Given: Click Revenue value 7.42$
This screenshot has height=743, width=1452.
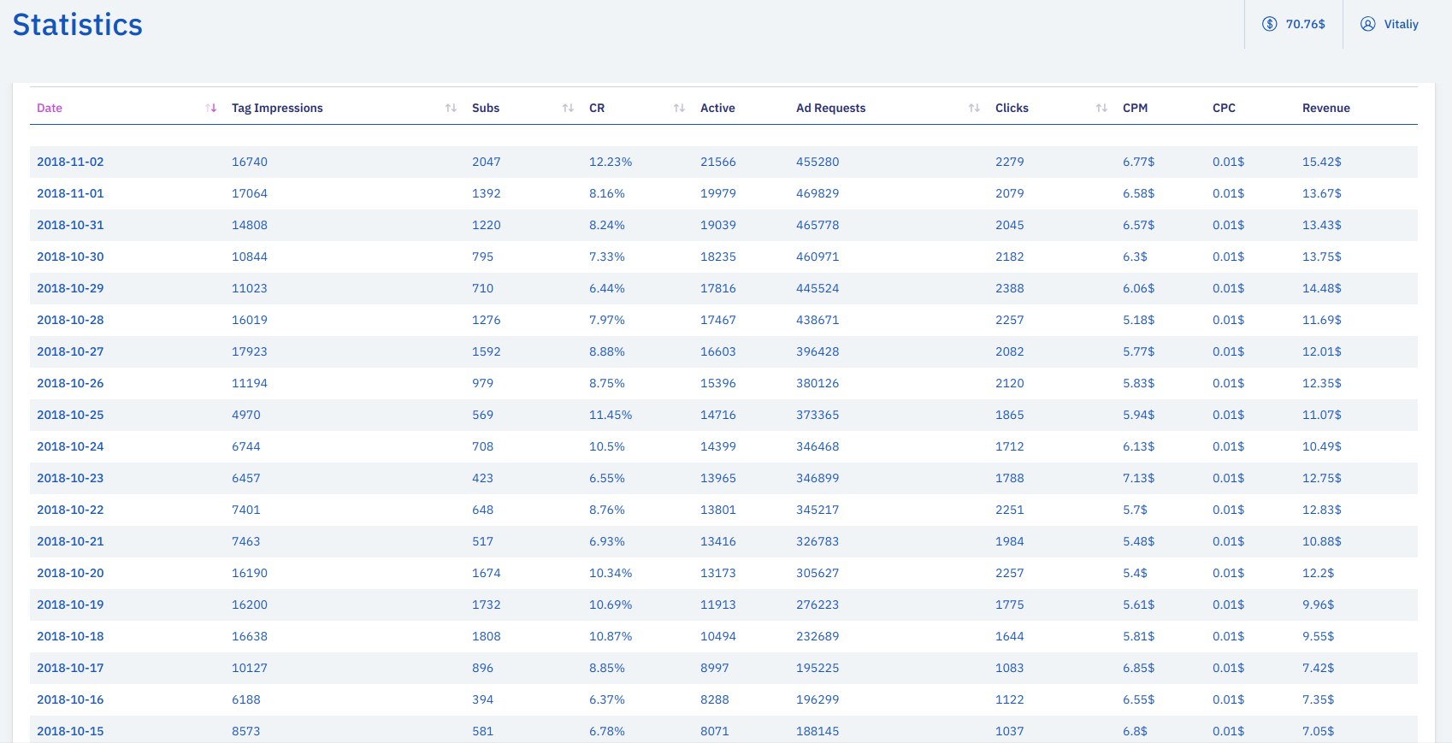Looking at the screenshot, I should (x=1319, y=668).
